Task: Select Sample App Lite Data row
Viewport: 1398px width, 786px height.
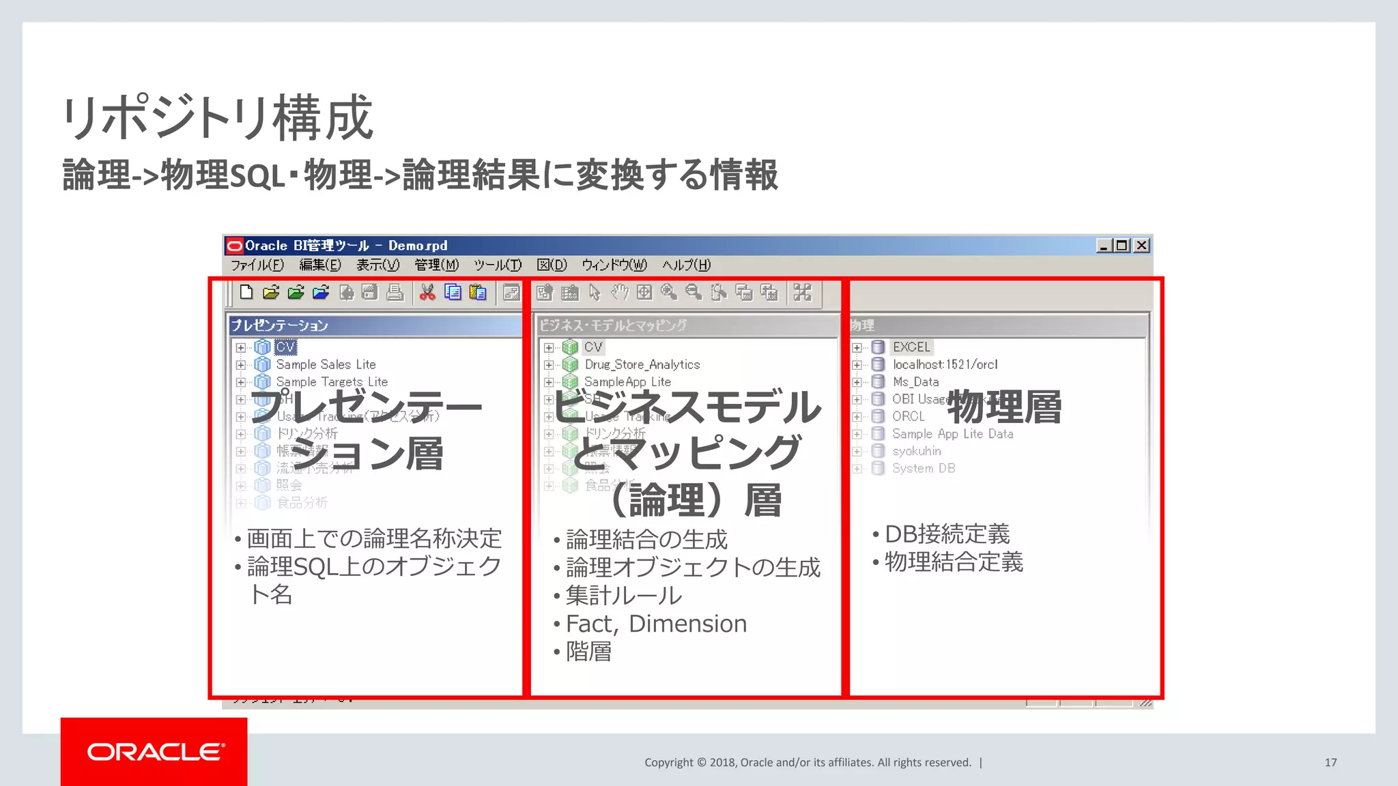Action: [952, 434]
